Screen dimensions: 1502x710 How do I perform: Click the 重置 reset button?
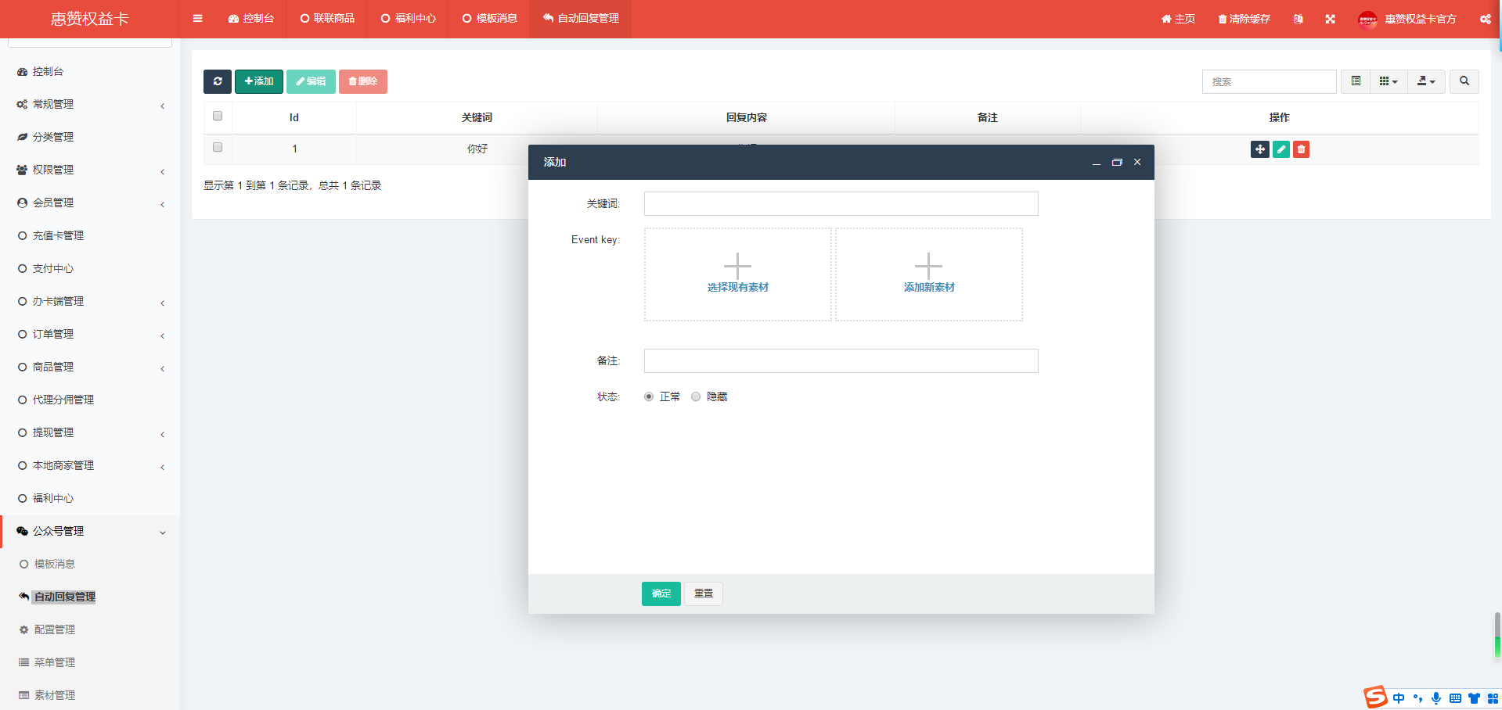pyautogui.click(x=704, y=593)
